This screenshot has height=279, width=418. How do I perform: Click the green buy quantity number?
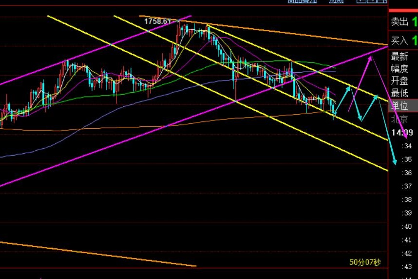click(x=415, y=41)
